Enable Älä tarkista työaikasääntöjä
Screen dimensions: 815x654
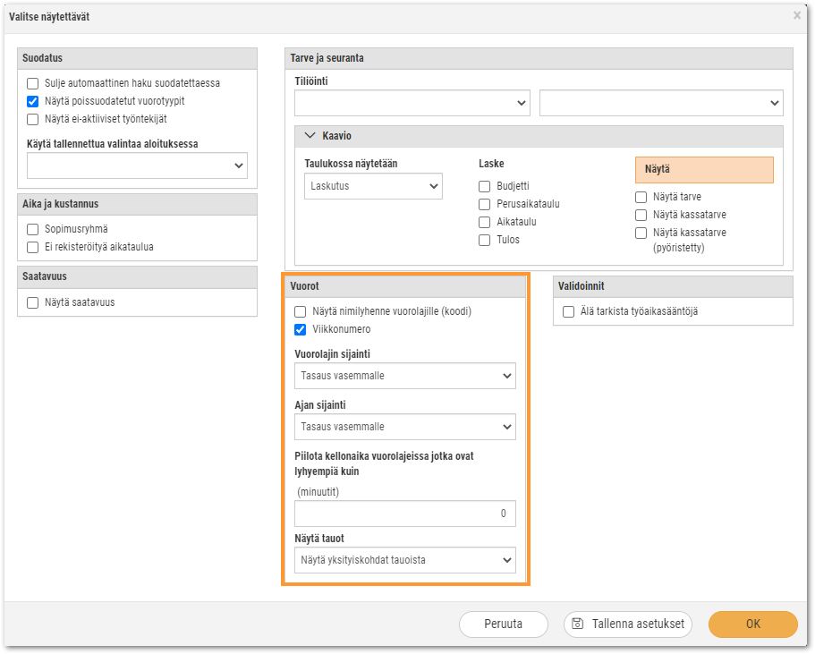tap(569, 311)
